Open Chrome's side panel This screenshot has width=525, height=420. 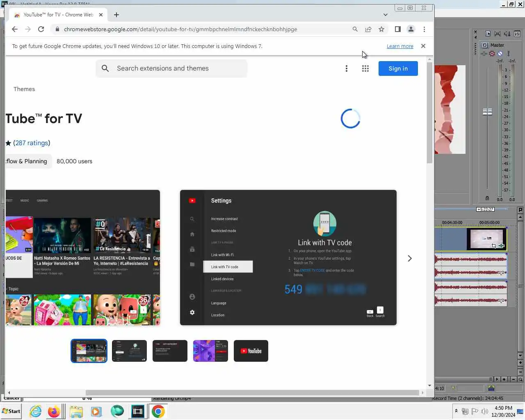pos(397,29)
